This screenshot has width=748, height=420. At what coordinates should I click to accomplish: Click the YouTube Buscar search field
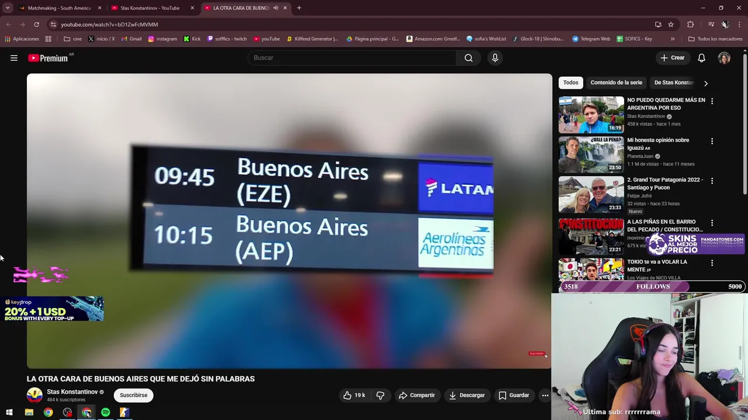[x=352, y=58]
